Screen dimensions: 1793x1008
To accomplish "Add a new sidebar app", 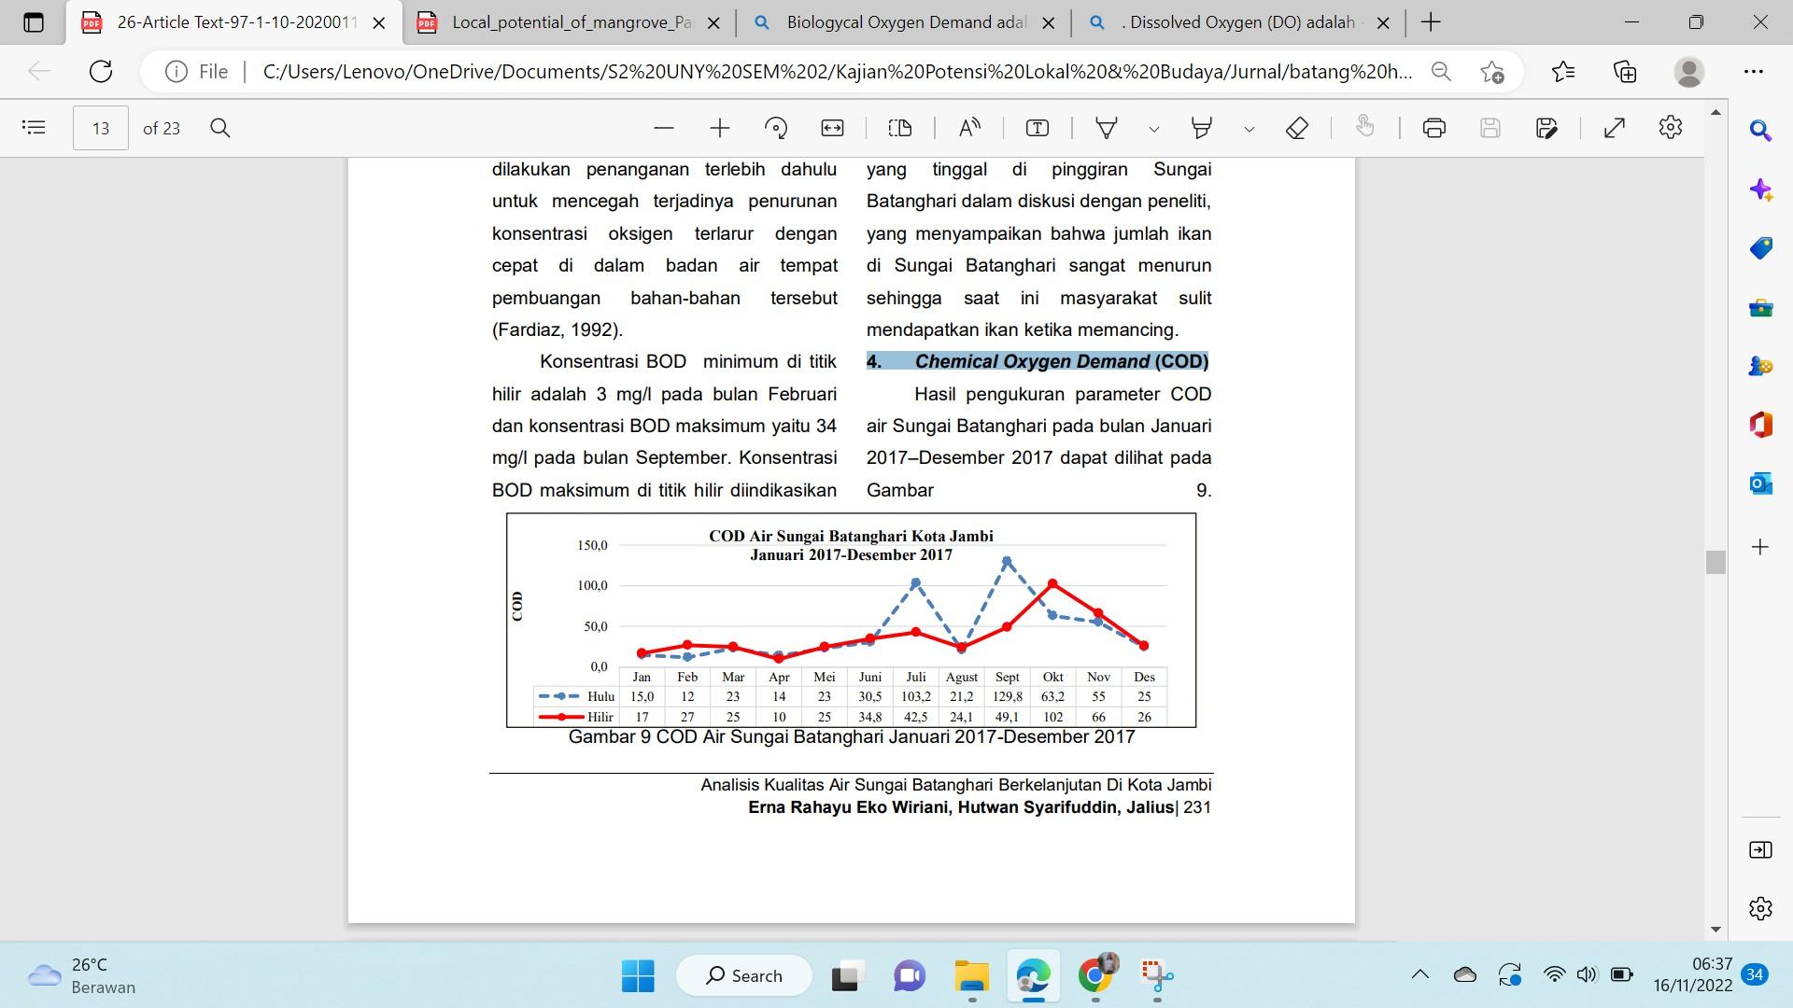I will coord(1760,547).
